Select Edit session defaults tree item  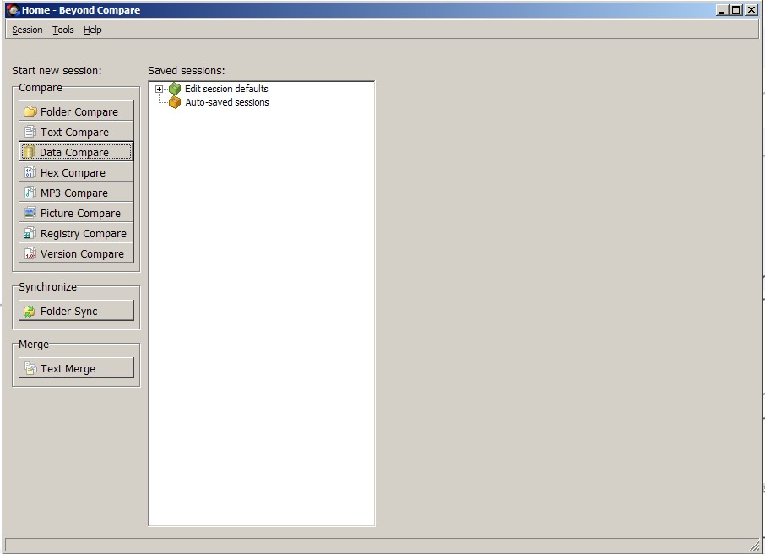[226, 89]
